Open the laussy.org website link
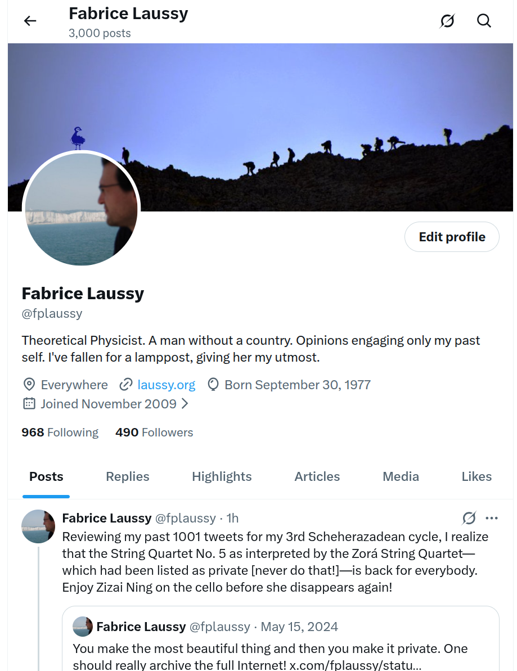The image size is (517, 671). (166, 385)
